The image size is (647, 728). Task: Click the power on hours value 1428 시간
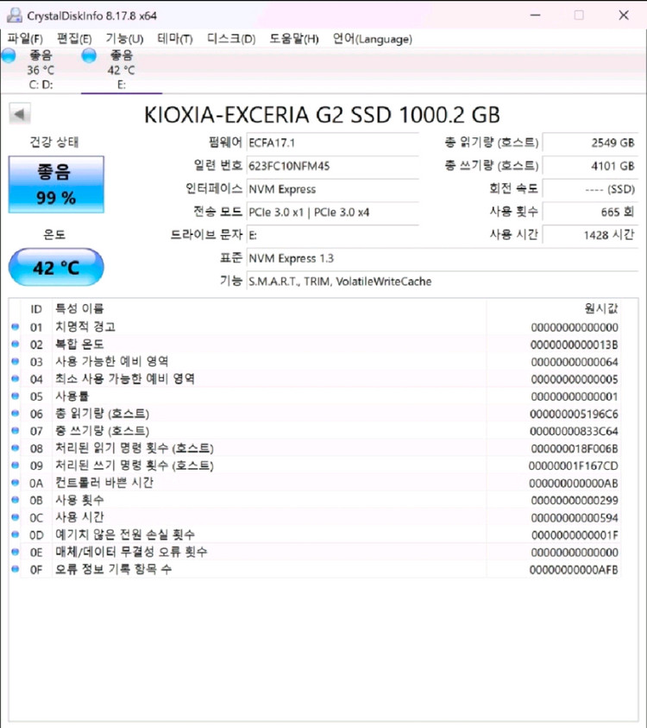coord(590,235)
